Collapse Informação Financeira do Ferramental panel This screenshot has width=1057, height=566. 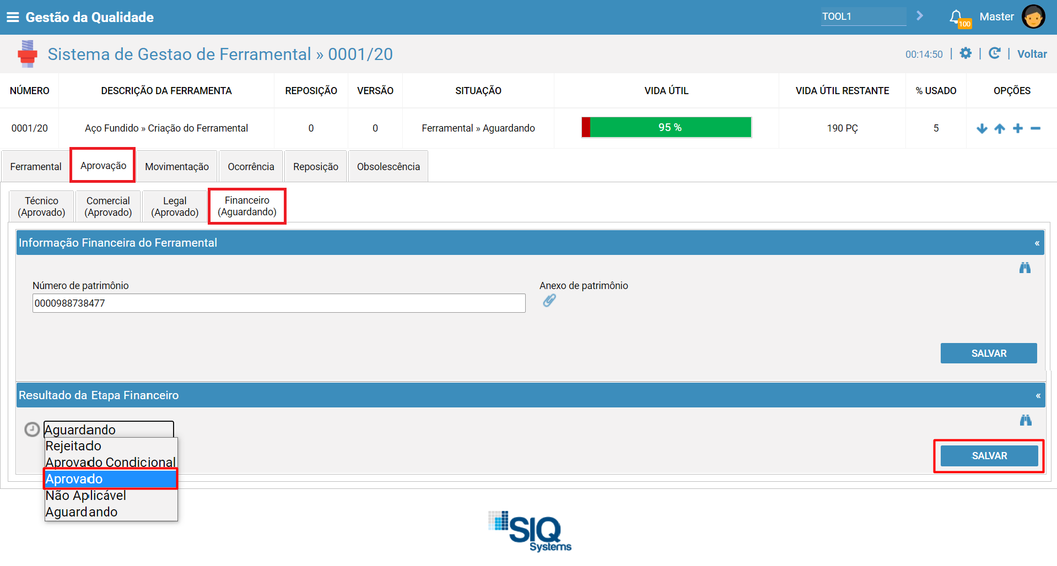pos(1037,243)
